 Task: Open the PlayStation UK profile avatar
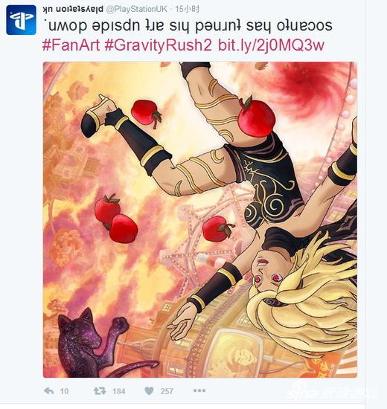pos(21,20)
